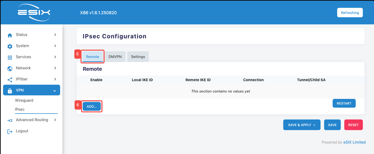The height and width of the screenshot is (154, 374).
Task: Click the Status home icon
Action: point(10,35)
